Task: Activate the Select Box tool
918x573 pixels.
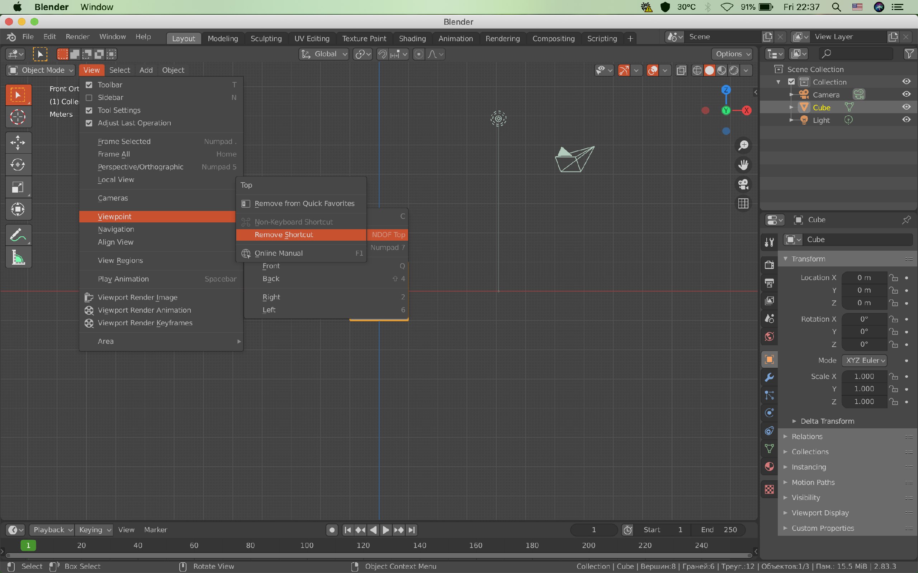Action: pos(18,94)
